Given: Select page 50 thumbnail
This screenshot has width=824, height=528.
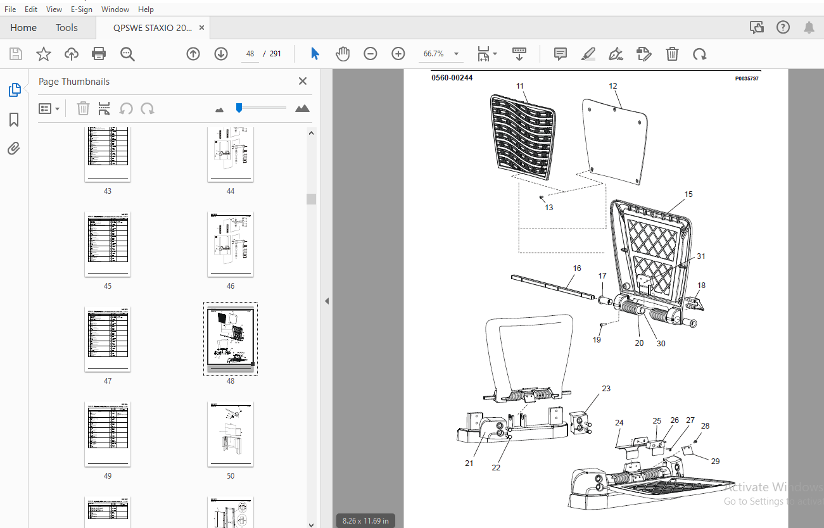Looking at the screenshot, I should click(x=231, y=434).
